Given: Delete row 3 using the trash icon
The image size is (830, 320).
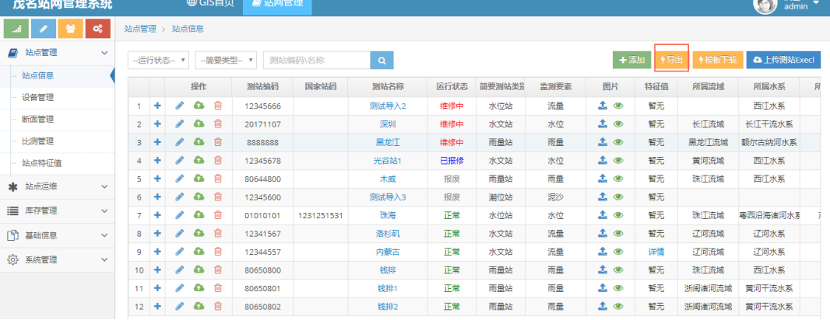Looking at the screenshot, I should point(218,142).
